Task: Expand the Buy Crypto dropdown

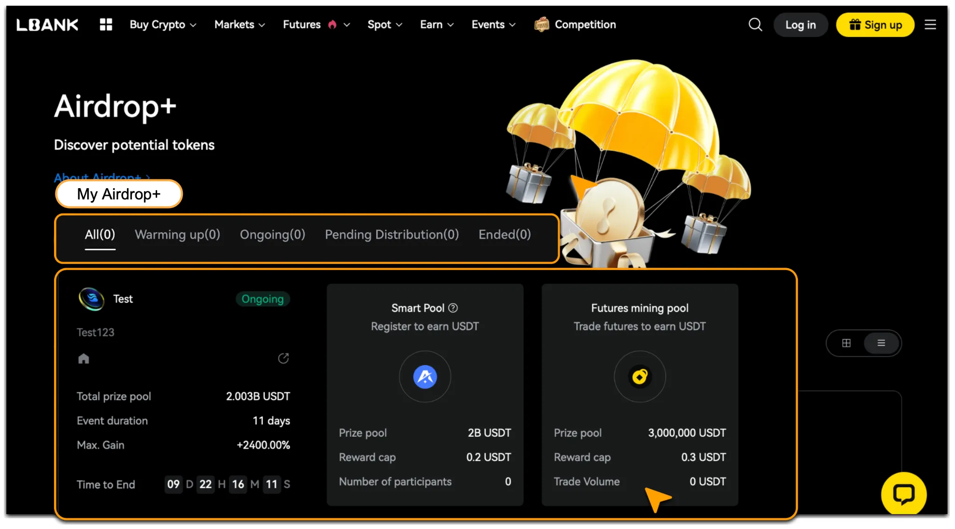Action: pyautogui.click(x=163, y=25)
